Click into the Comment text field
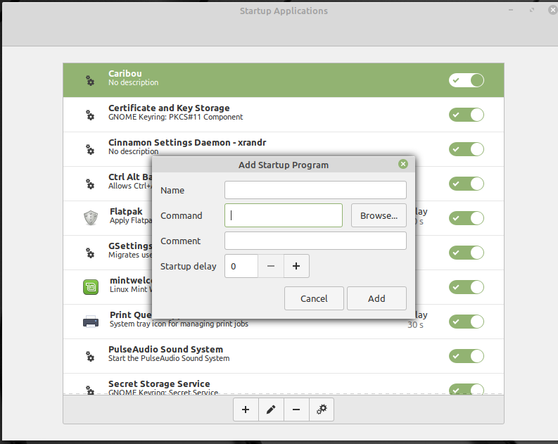The image size is (558, 444). tap(315, 241)
